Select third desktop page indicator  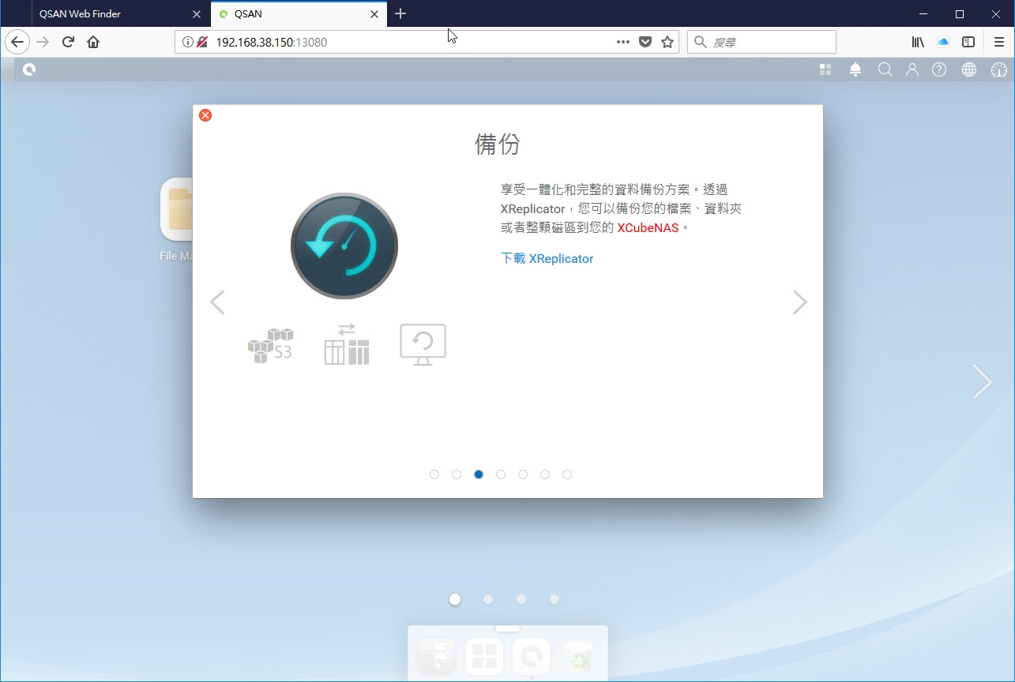(x=521, y=599)
